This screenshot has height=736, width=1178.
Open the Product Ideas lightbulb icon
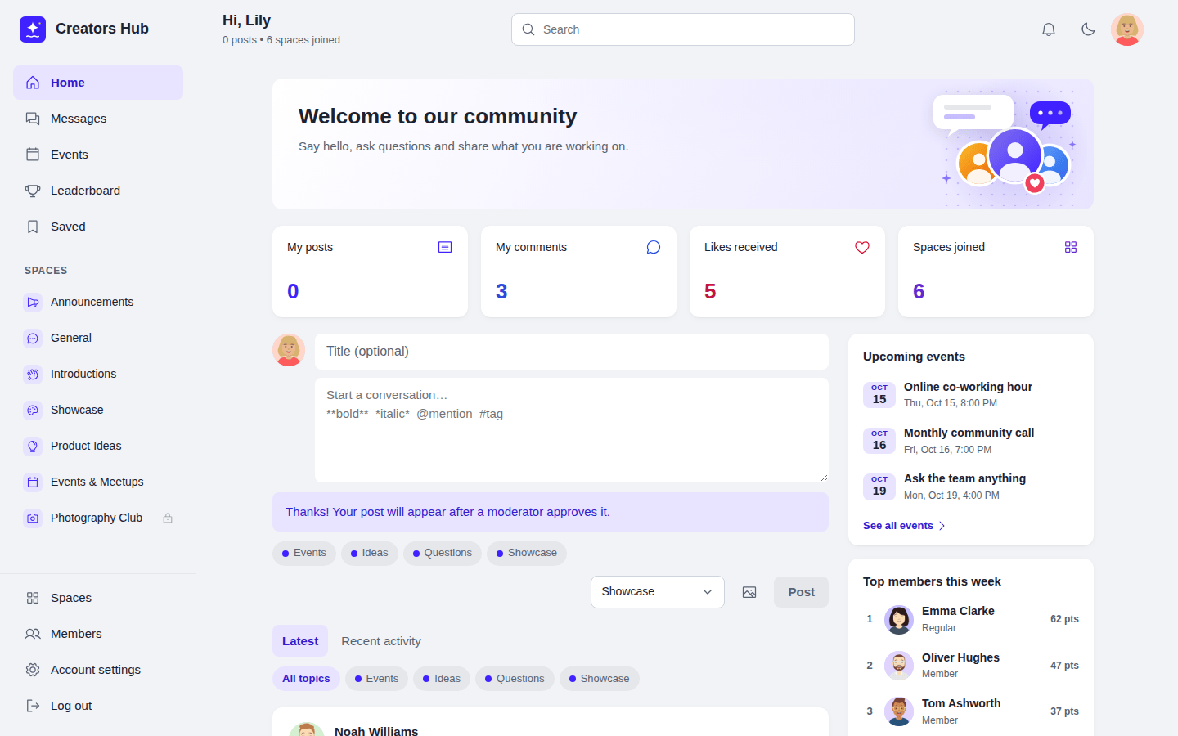[33, 446]
